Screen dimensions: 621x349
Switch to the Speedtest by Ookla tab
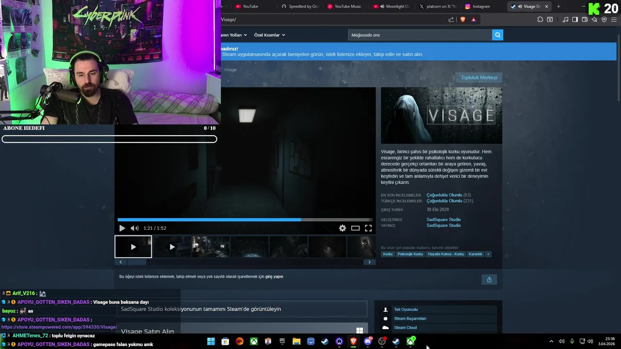pyautogui.click(x=299, y=6)
